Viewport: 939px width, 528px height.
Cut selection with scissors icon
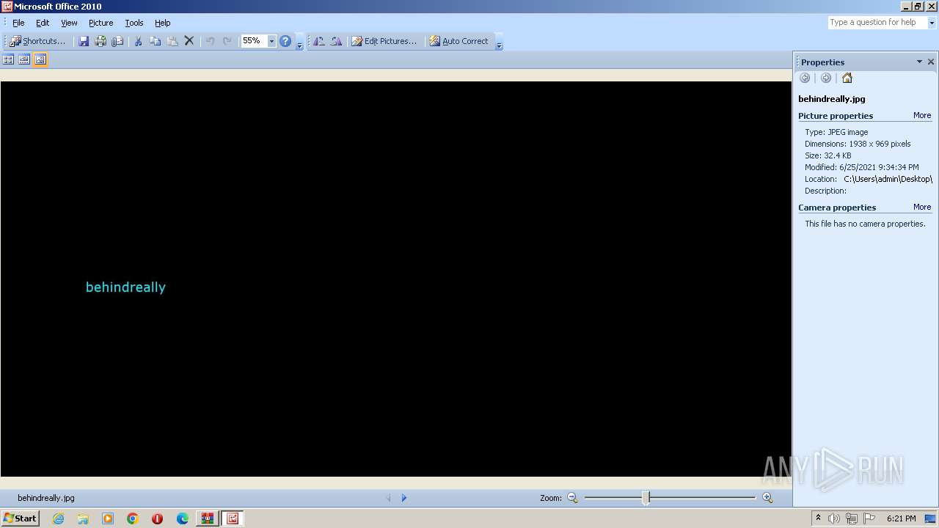(x=137, y=41)
